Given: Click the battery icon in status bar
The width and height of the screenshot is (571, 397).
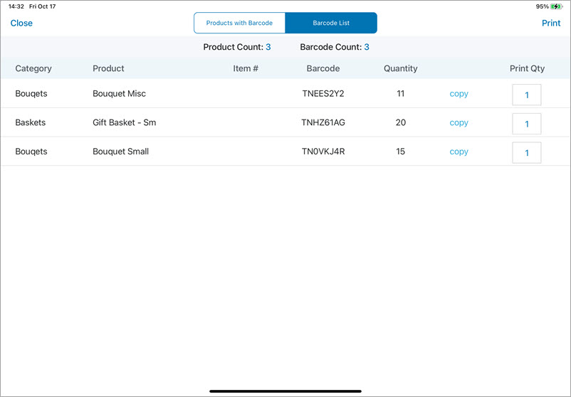Looking at the screenshot, I should (556, 6).
